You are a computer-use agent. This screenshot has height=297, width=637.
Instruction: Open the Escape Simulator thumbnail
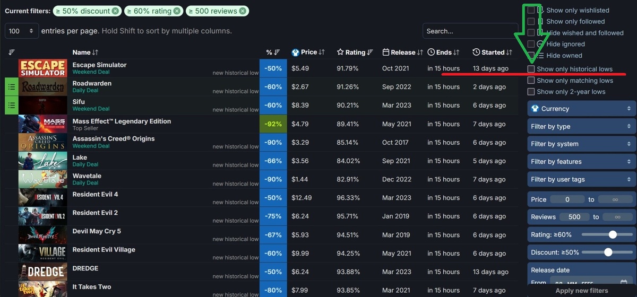pyautogui.click(x=42, y=68)
